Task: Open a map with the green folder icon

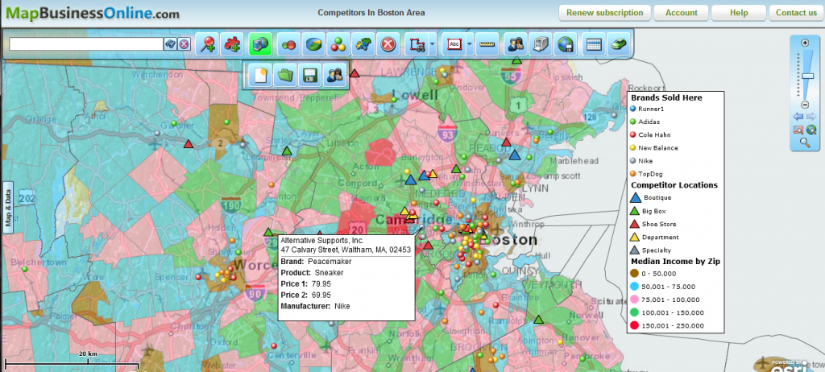Action: click(x=285, y=75)
